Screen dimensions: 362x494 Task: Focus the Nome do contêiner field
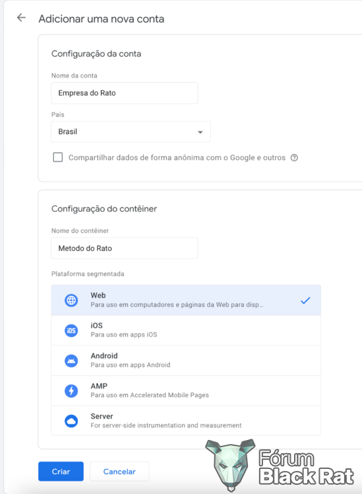coord(125,248)
